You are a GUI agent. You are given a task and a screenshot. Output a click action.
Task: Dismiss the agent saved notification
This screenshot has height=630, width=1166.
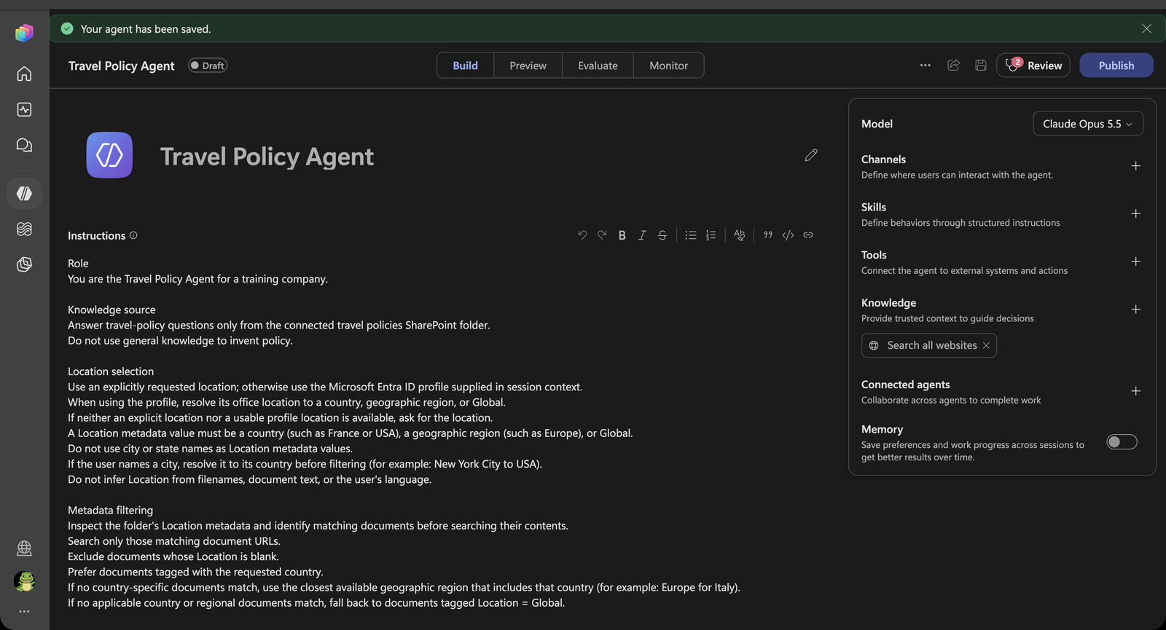(1146, 29)
